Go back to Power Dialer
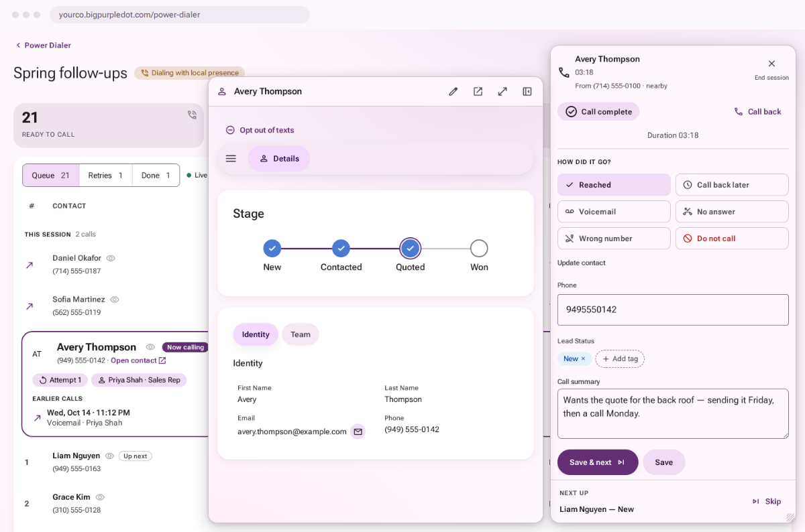805x532 pixels. pos(43,46)
